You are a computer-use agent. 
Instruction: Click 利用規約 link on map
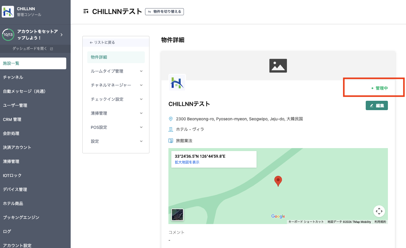pos(380,222)
